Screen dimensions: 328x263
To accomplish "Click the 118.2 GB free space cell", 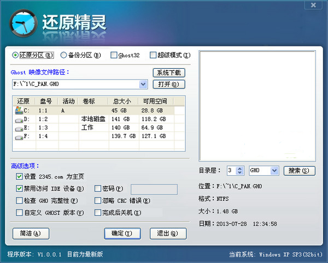I will pos(154,119).
